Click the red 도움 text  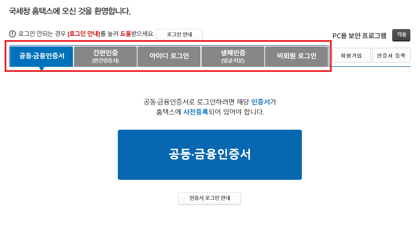[x=126, y=34]
